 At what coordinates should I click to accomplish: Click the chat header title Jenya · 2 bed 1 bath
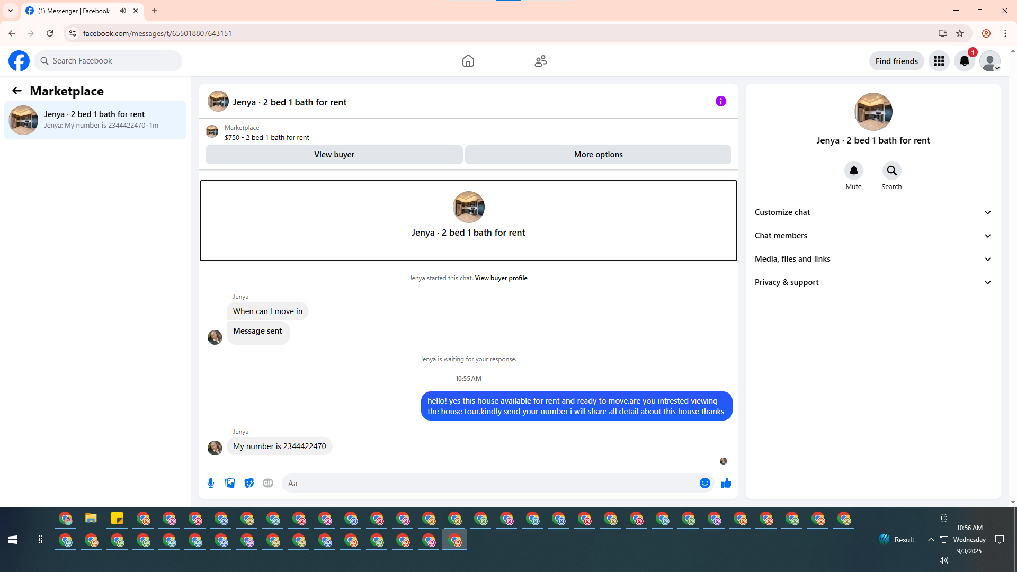click(290, 102)
